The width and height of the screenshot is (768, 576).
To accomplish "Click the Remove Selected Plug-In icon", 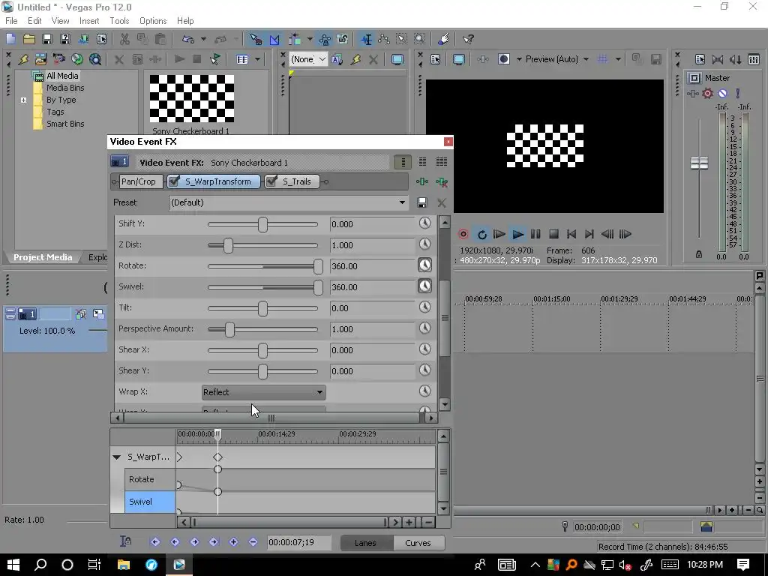I will [x=441, y=181].
